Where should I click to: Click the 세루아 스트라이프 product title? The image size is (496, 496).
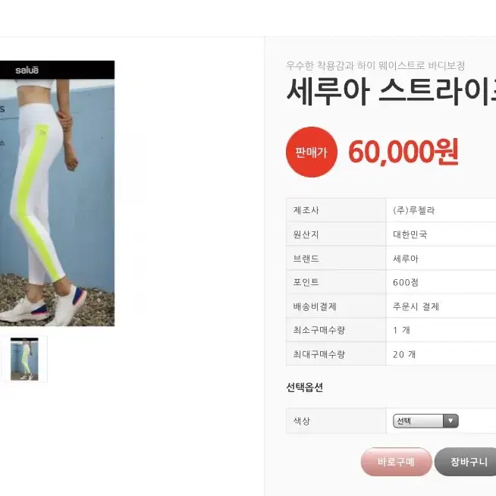tap(391, 92)
